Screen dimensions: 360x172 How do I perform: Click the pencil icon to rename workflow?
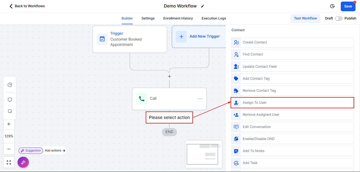click(203, 6)
